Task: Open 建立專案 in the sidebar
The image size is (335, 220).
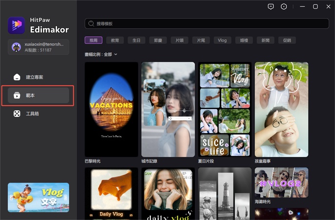Action: click(x=39, y=77)
